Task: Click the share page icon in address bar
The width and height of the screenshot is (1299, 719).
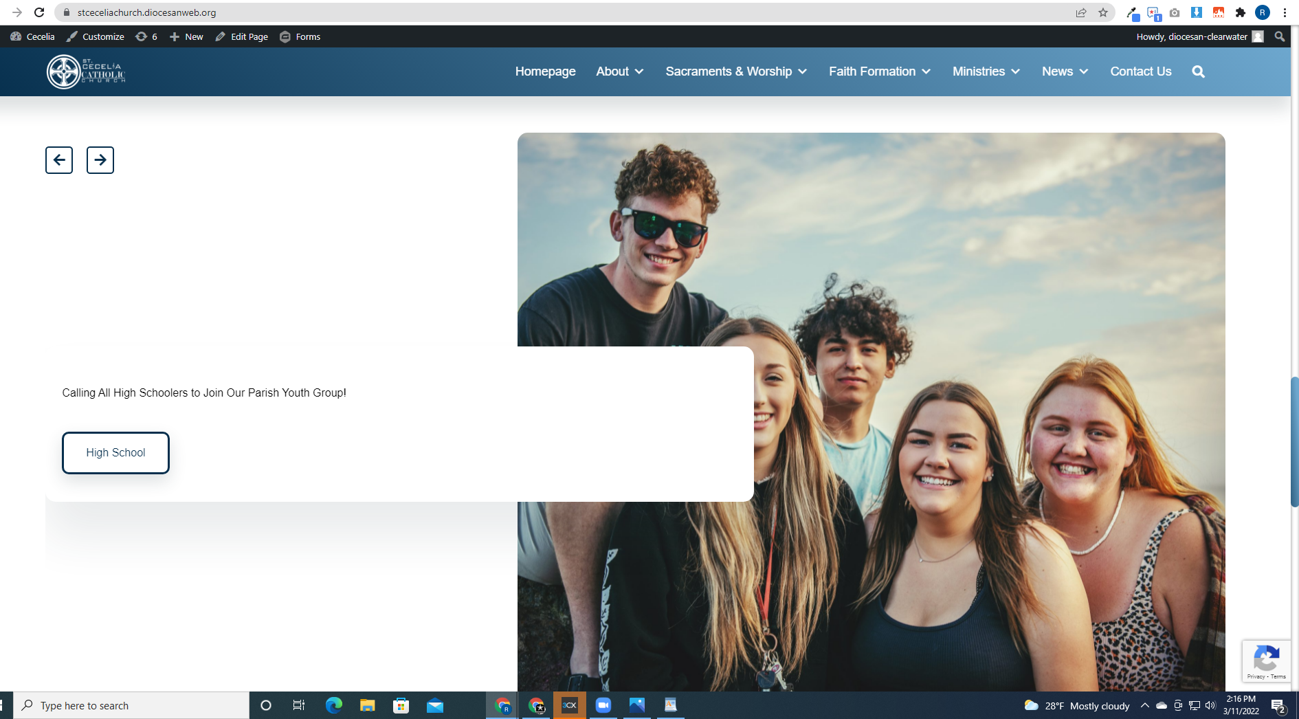Action: click(x=1081, y=12)
